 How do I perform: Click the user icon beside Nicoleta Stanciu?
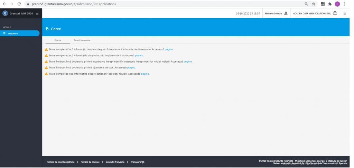coord(286,13)
